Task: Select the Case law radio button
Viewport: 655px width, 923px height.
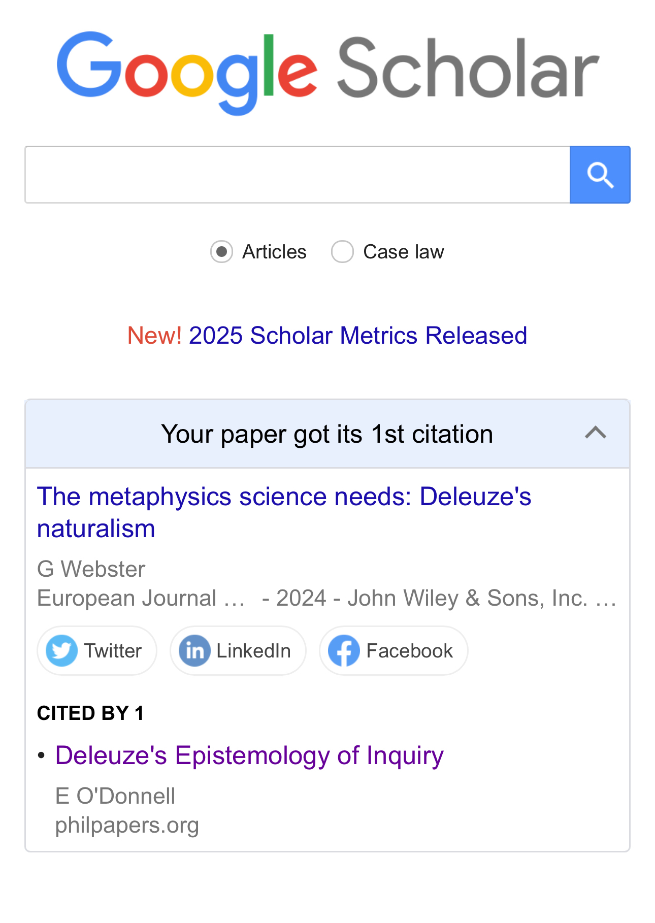Action: click(342, 252)
